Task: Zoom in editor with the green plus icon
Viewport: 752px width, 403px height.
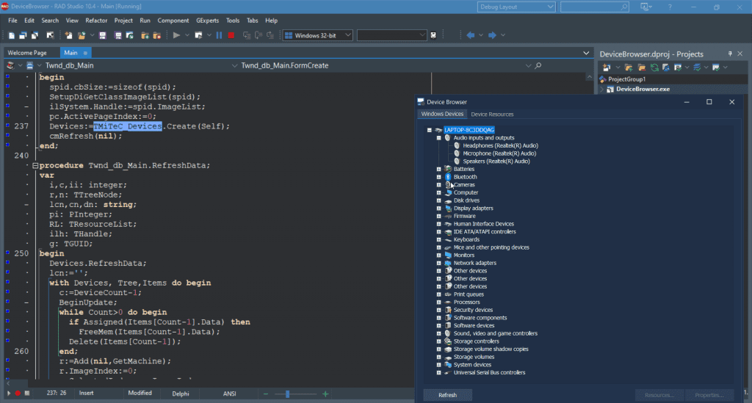Action: (325, 394)
